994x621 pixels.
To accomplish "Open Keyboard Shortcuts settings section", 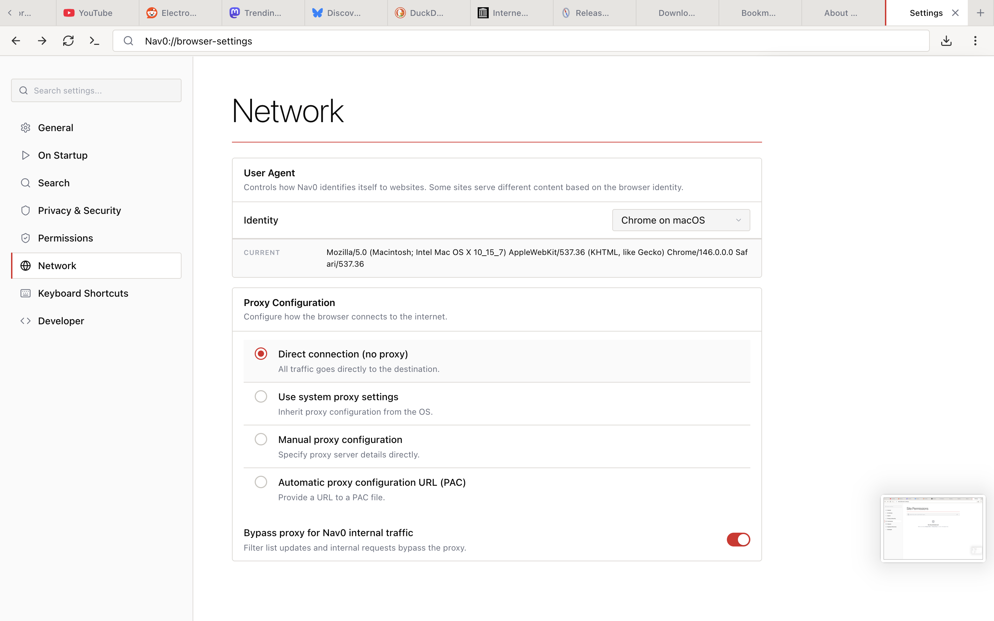I will pos(96,293).
